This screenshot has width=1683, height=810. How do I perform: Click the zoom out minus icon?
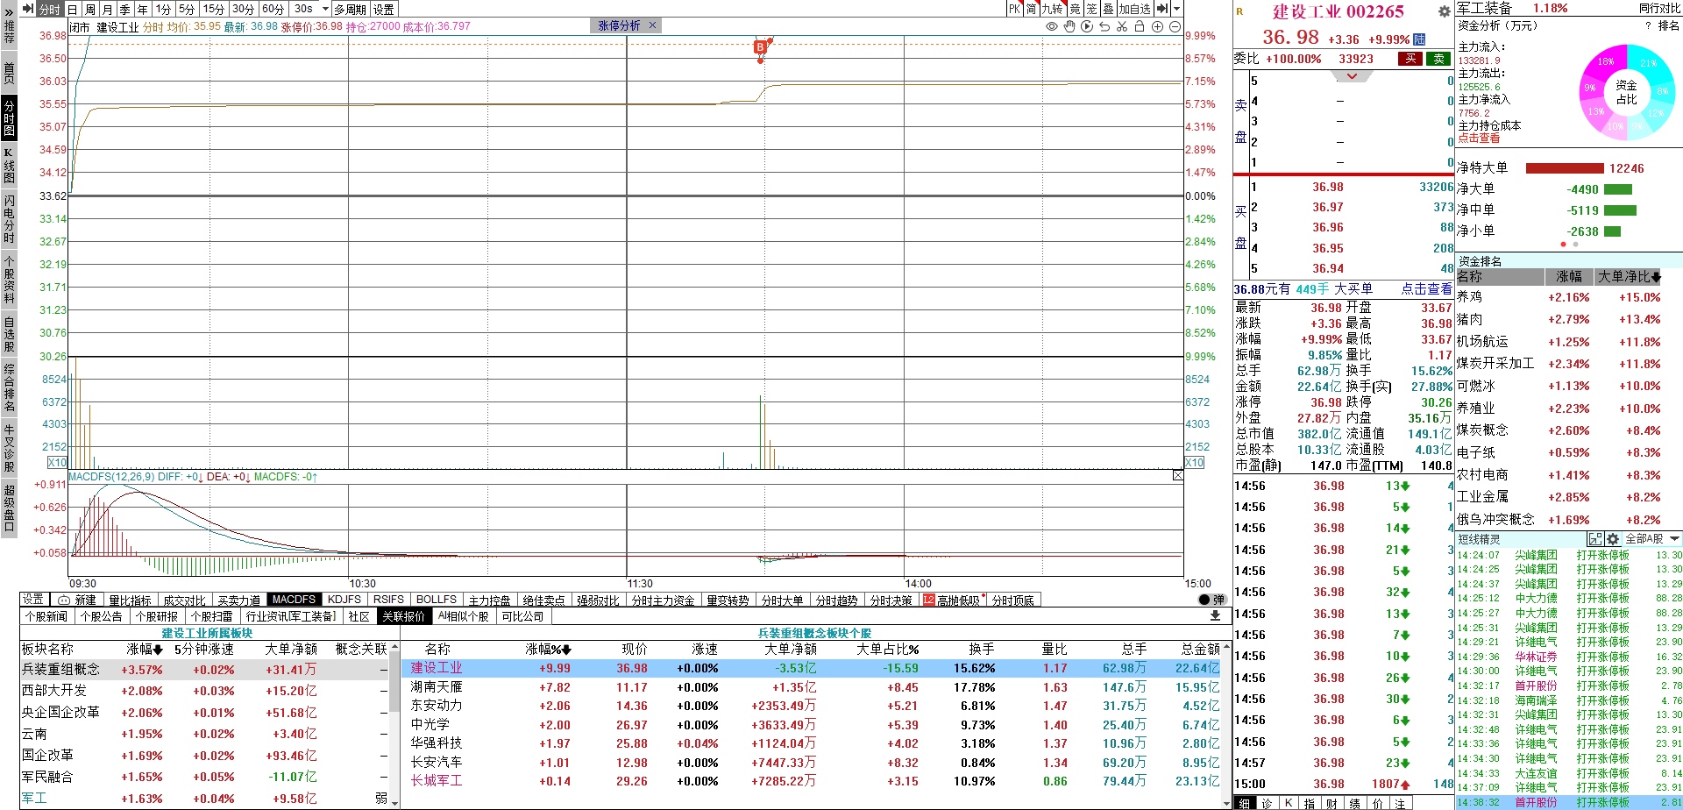pyautogui.click(x=1175, y=26)
